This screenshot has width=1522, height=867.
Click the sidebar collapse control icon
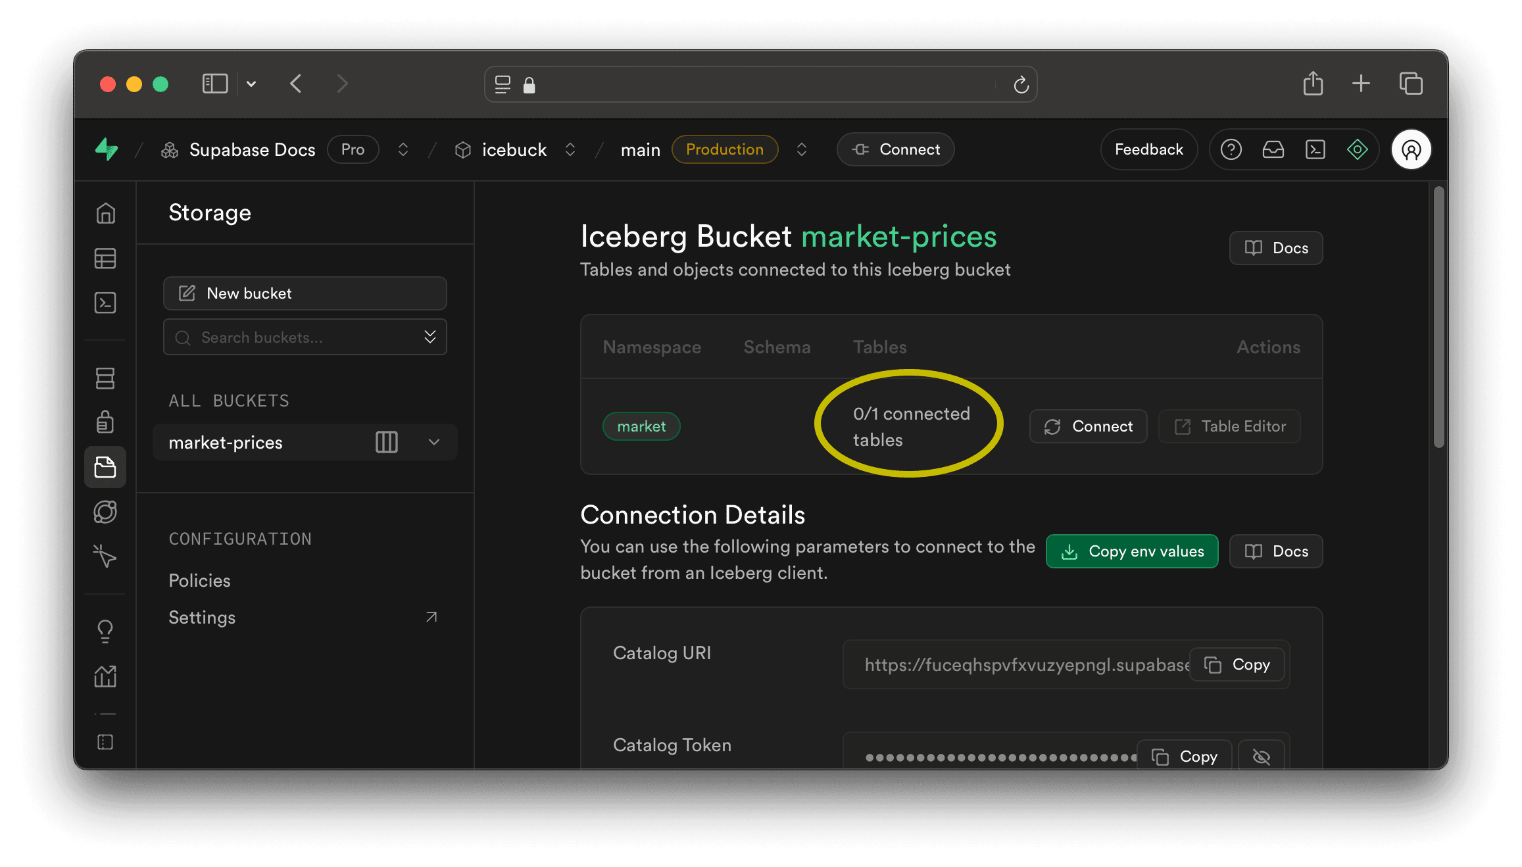(x=105, y=742)
